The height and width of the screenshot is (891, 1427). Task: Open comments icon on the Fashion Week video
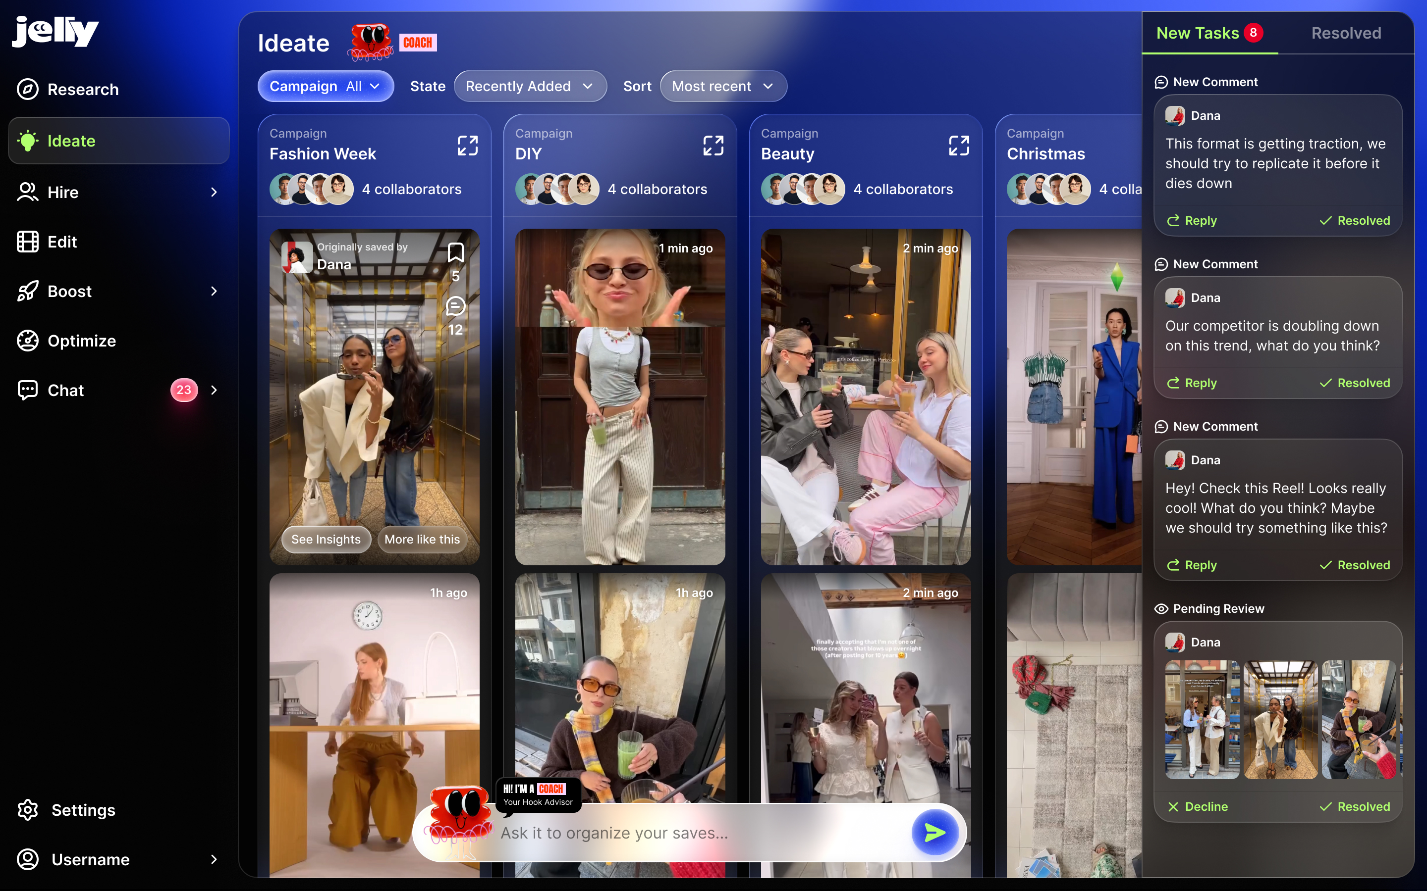pos(455,306)
